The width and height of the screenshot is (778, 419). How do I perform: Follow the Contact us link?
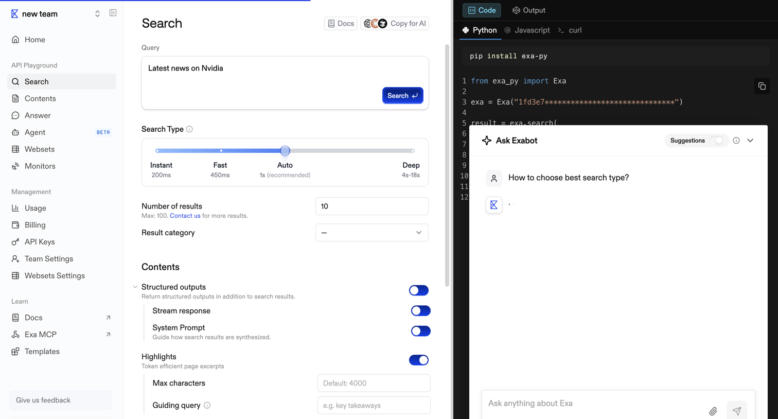(x=185, y=216)
